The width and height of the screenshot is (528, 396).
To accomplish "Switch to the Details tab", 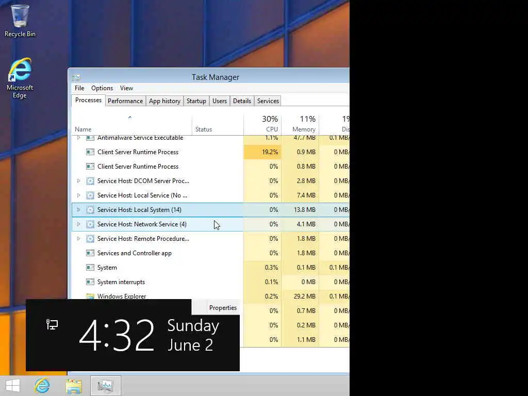I will click(242, 101).
